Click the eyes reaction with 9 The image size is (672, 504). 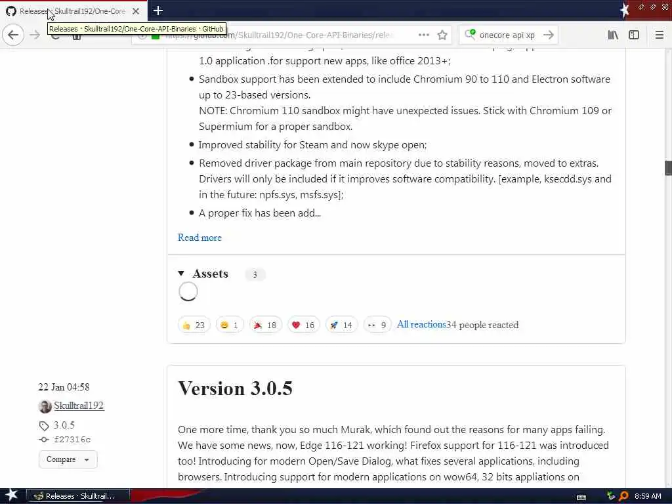pyautogui.click(x=377, y=325)
